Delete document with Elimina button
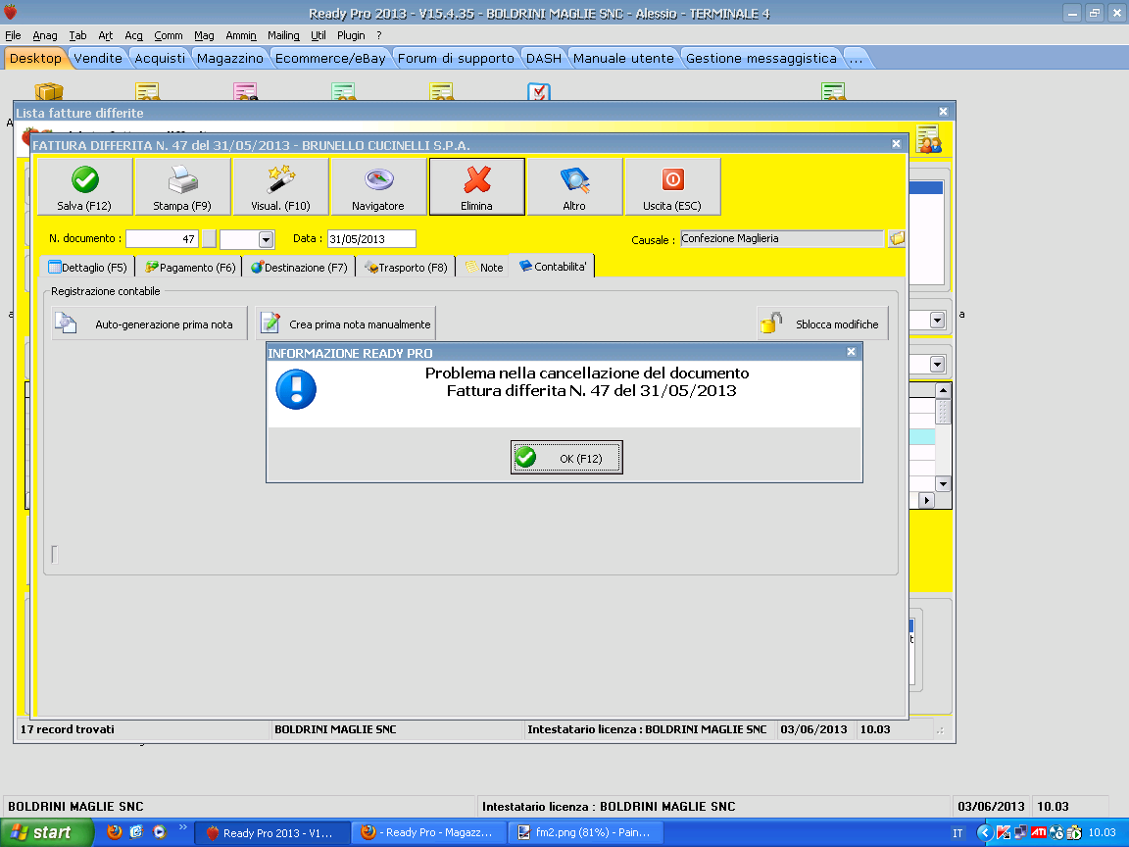1129x847 pixels. (x=476, y=186)
